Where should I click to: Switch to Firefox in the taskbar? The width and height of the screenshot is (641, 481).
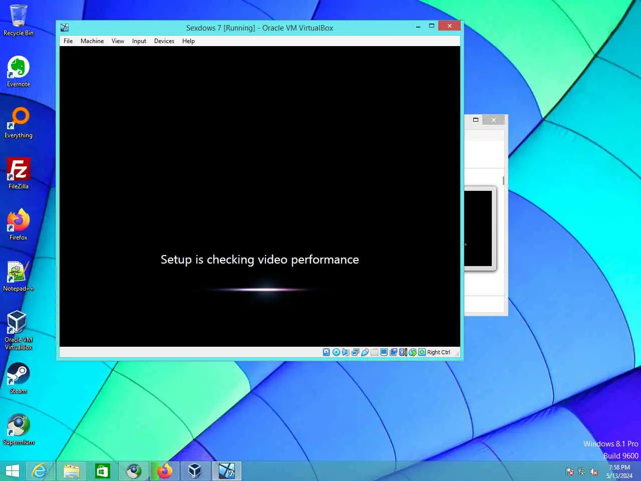click(164, 471)
